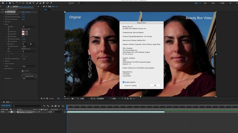Viewport: 238px width, 133px height.
Task: Toggle video eye of Beauty_Box layer
Action: click(x=2, y=112)
